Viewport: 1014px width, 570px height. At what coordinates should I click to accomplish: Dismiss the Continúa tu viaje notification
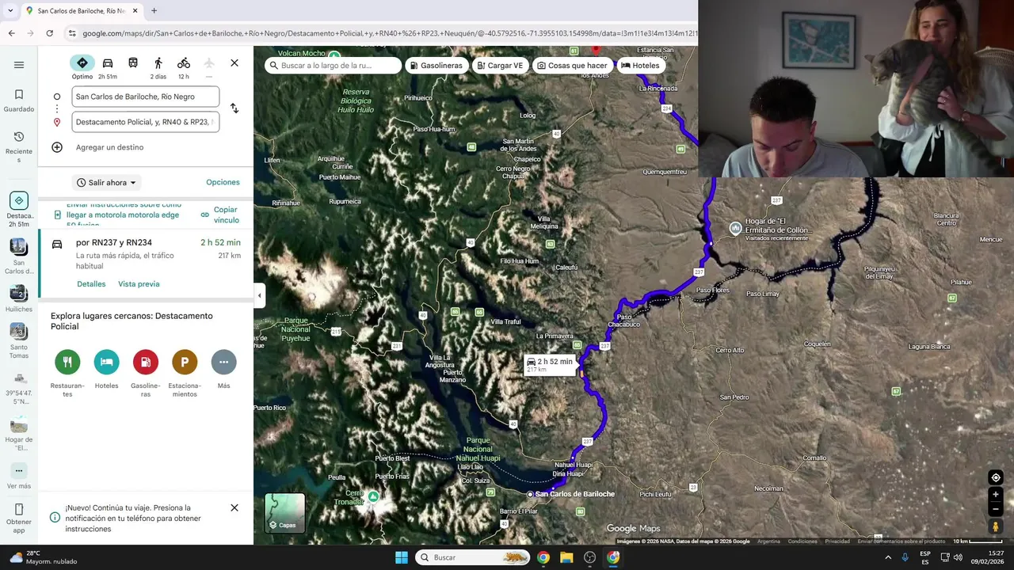click(234, 507)
